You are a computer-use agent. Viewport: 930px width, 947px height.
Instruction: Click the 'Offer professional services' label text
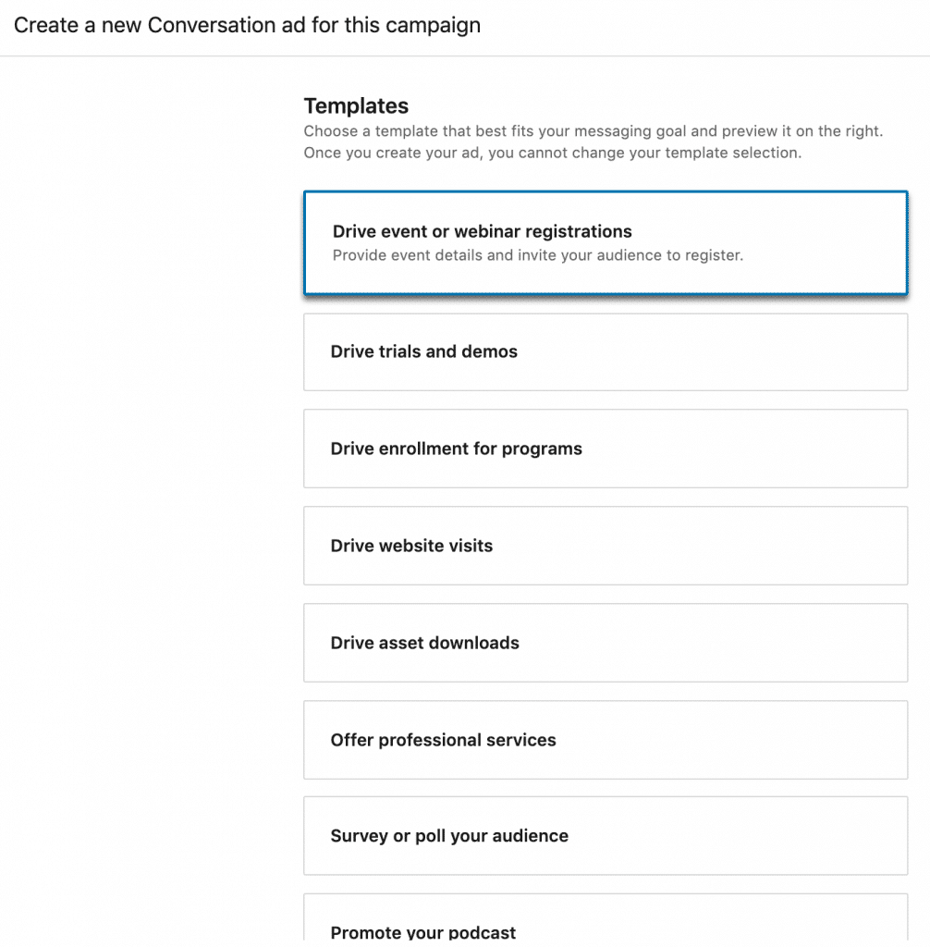pyautogui.click(x=443, y=741)
